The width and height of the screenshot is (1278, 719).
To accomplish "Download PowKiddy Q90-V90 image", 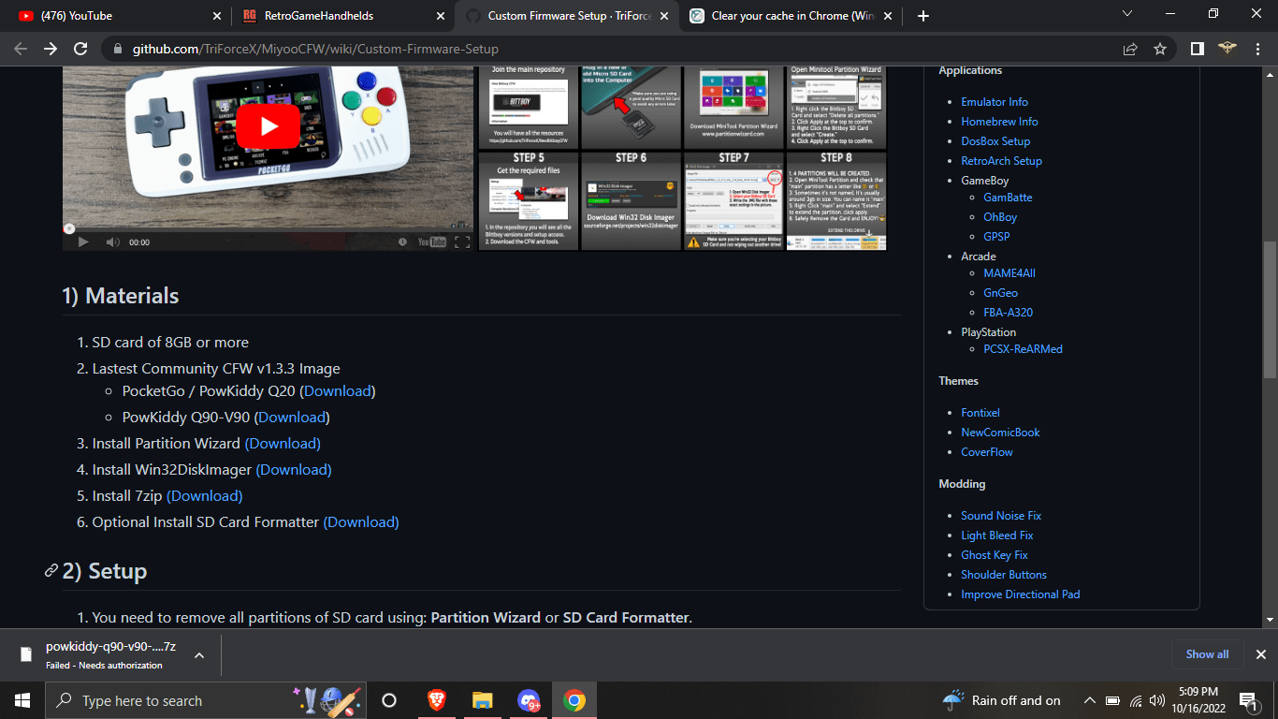I will 292,418.
